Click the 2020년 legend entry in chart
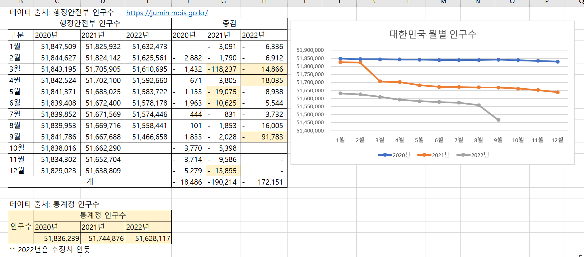The image size is (584, 257). click(x=394, y=155)
